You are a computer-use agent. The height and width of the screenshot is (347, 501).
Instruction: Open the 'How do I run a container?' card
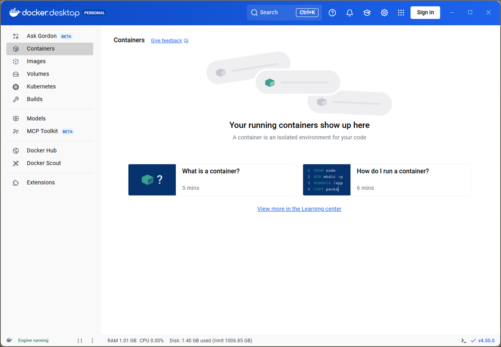[x=387, y=180]
